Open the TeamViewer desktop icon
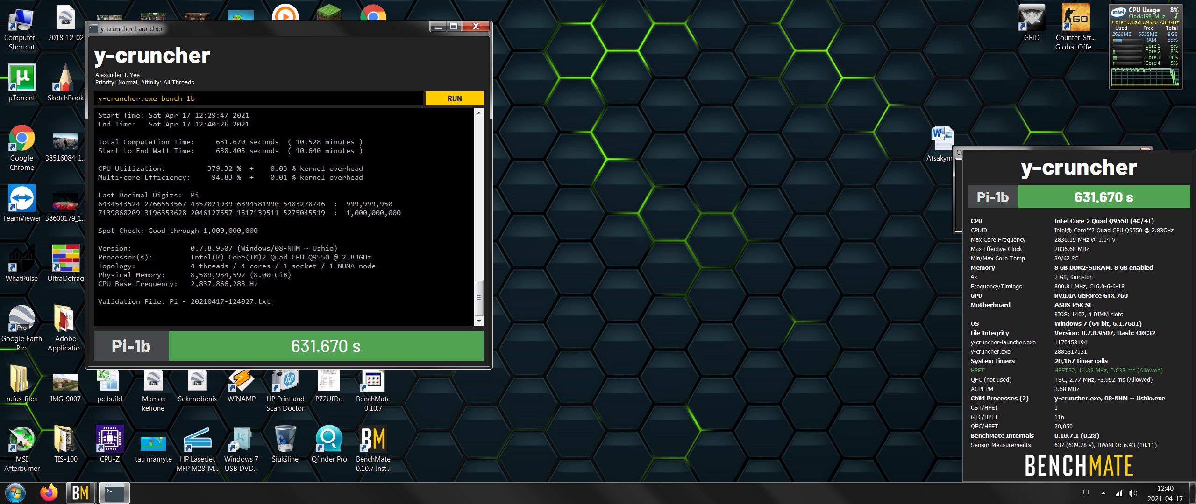Viewport: 1196px width, 504px height. (21, 203)
